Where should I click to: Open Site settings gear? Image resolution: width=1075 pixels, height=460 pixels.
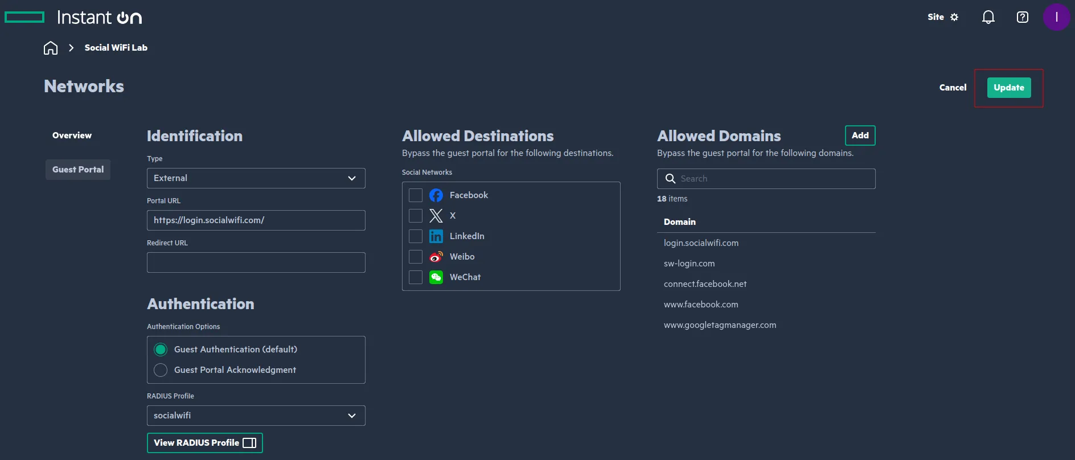tap(954, 17)
